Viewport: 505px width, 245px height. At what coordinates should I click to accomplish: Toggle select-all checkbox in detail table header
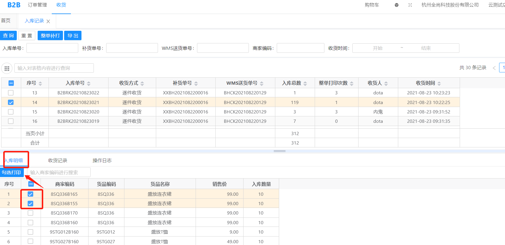[x=31, y=184]
